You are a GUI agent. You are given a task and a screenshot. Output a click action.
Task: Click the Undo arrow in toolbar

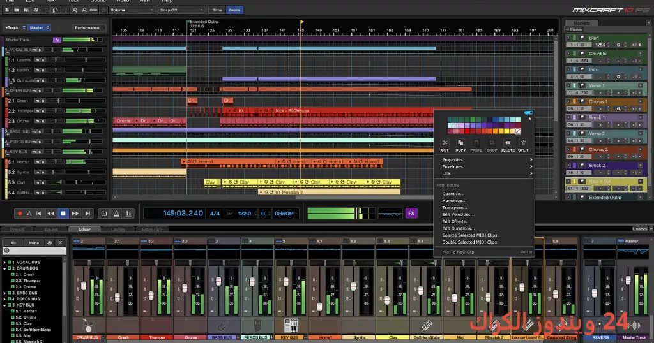[x=55, y=10]
